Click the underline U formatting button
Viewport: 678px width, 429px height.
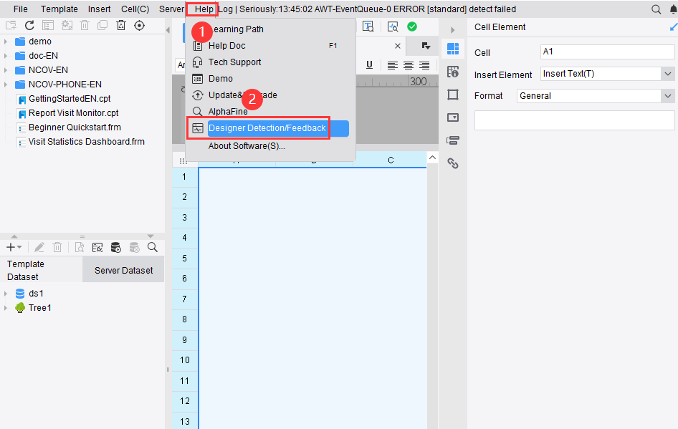pos(369,64)
